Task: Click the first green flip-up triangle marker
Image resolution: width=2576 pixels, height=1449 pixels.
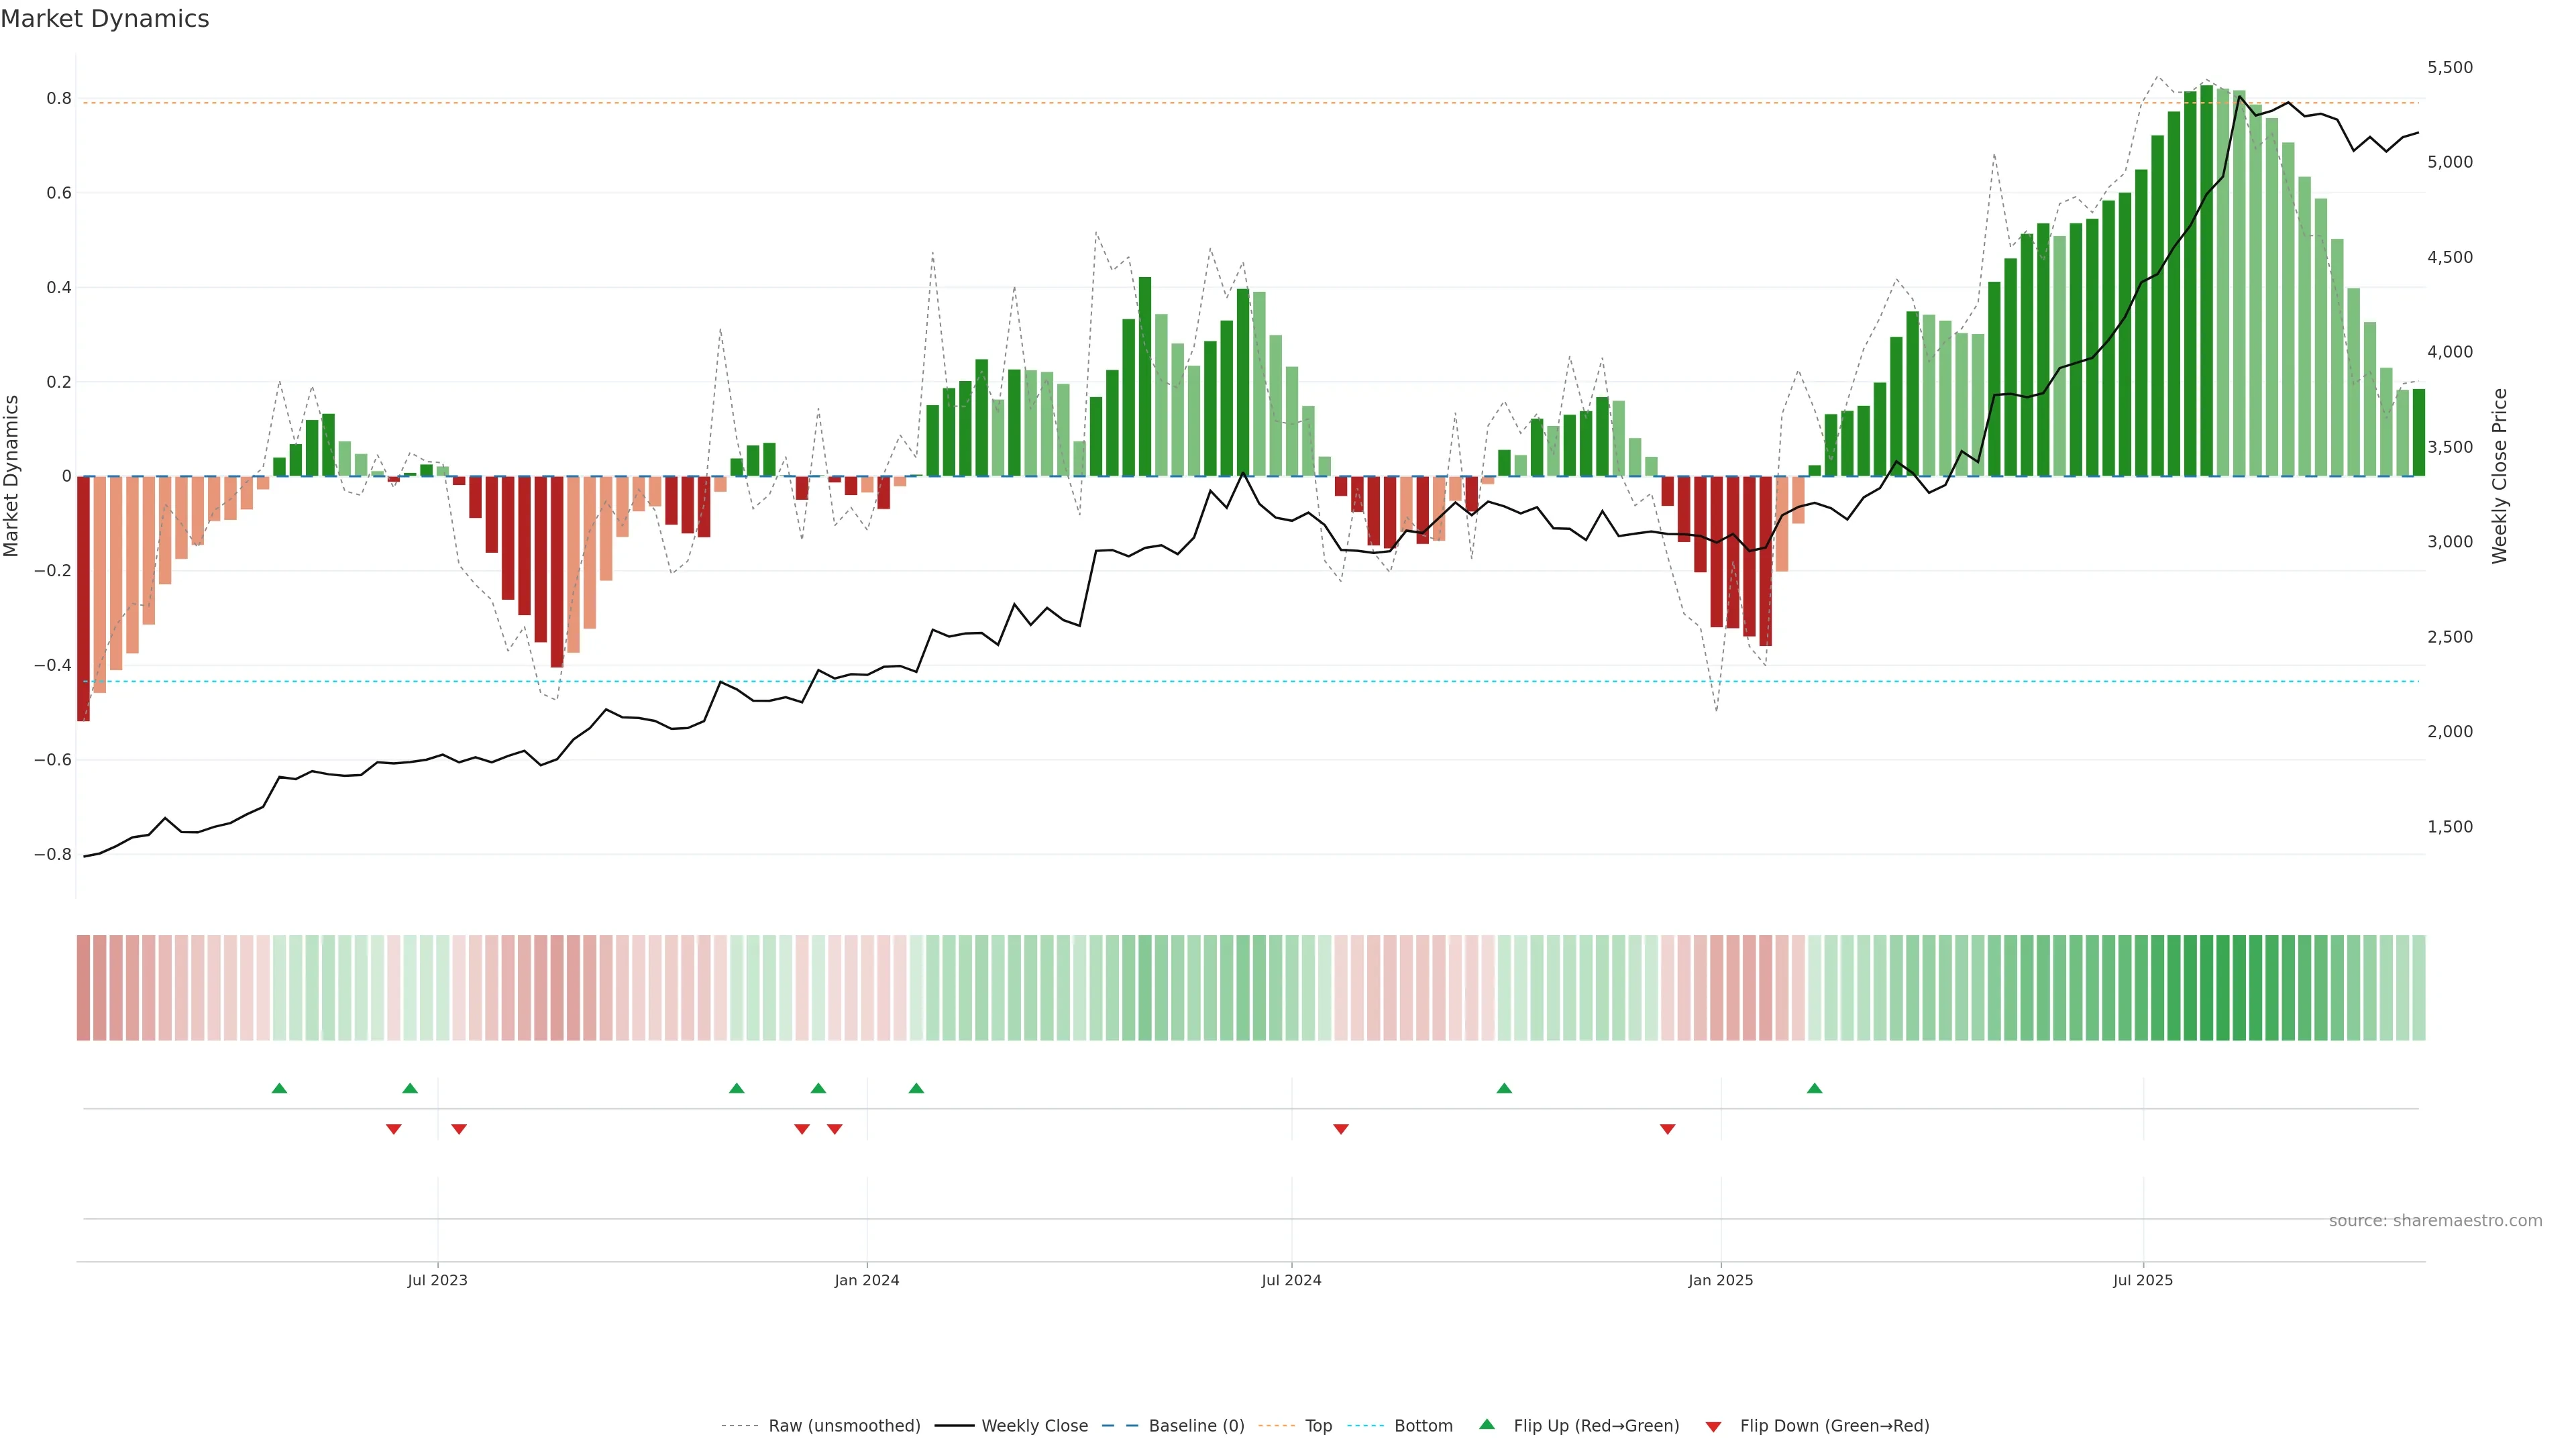Action: pos(279,1088)
